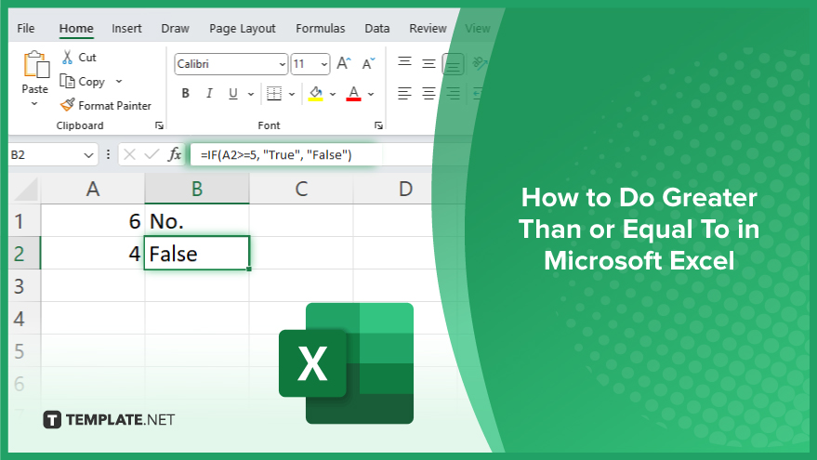Switch to the Data tab
Image resolution: width=817 pixels, height=460 pixels.
(377, 28)
